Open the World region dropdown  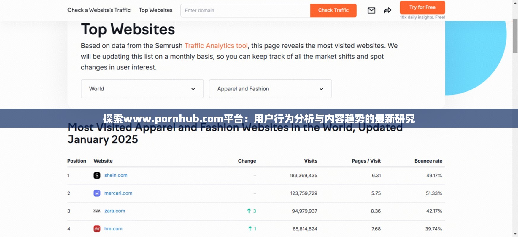point(142,89)
